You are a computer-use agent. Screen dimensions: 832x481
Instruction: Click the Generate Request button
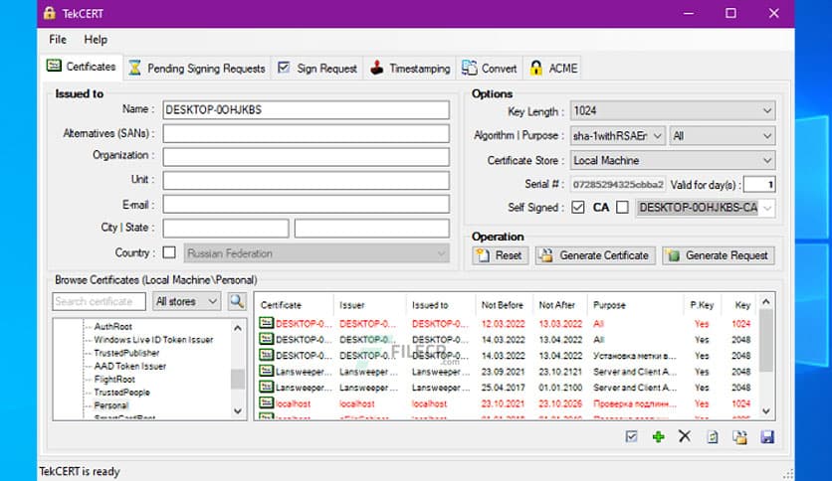pyautogui.click(x=719, y=255)
